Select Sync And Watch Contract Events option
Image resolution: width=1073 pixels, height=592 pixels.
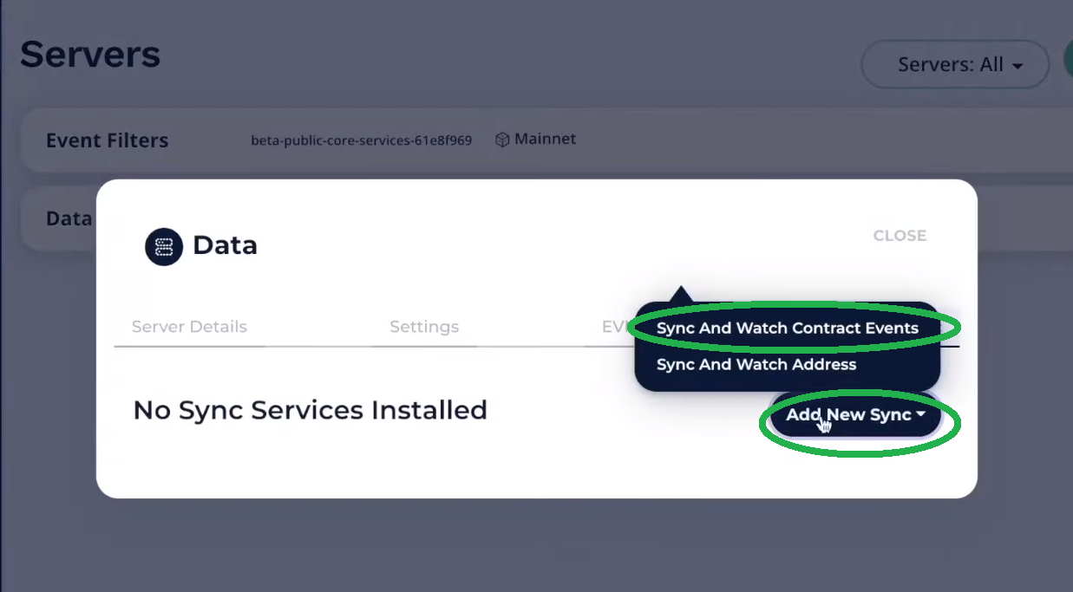point(787,329)
